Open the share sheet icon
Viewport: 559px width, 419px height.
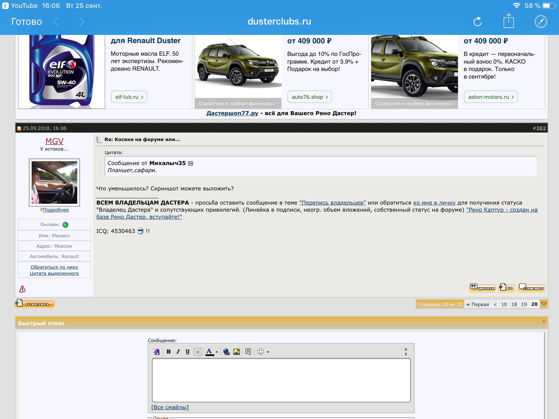pyautogui.click(x=509, y=21)
